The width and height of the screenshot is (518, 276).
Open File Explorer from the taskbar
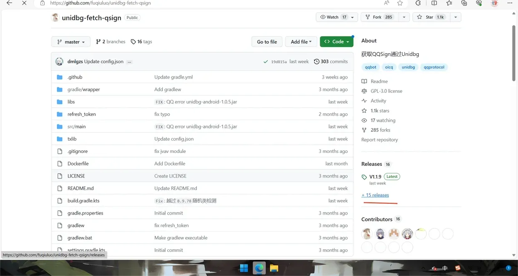[x=274, y=268]
